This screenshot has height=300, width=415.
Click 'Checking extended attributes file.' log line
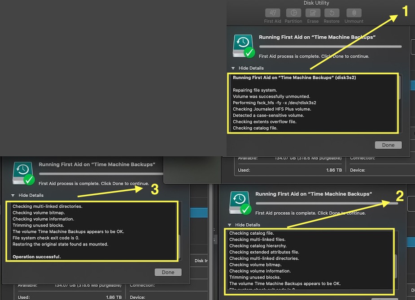264,253
